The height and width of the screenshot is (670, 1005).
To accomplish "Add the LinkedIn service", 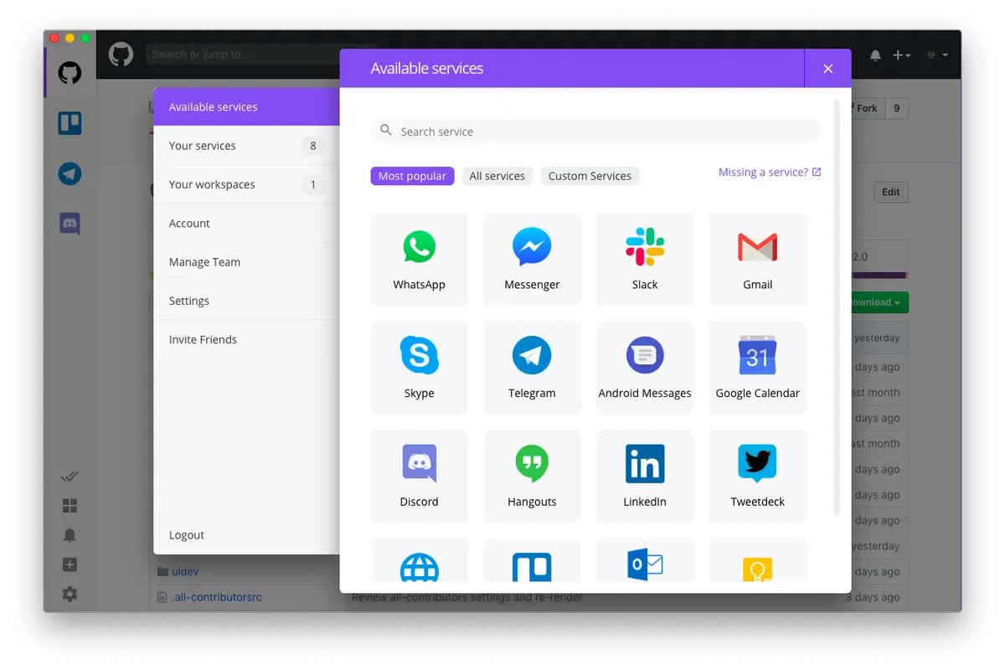I will 645,477.
